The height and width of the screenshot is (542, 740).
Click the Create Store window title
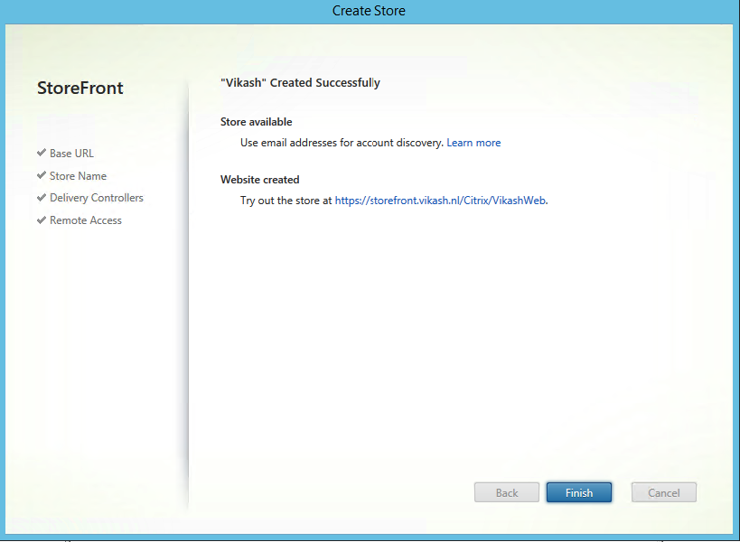tap(369, 10)
